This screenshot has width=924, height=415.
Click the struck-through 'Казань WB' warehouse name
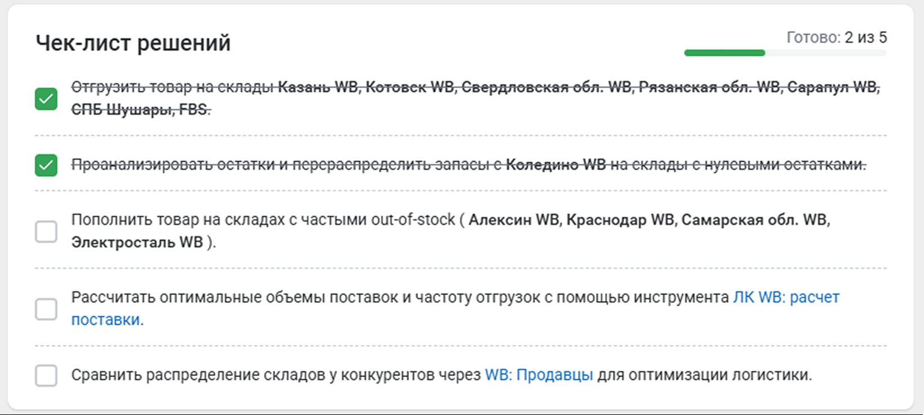click(319, 87)
